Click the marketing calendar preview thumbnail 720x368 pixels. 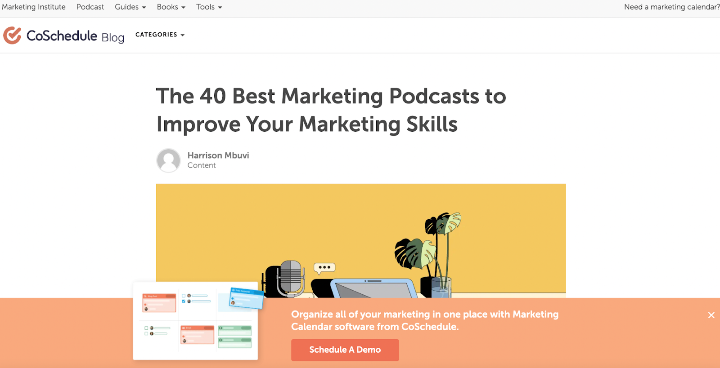(x=196, y=321)
